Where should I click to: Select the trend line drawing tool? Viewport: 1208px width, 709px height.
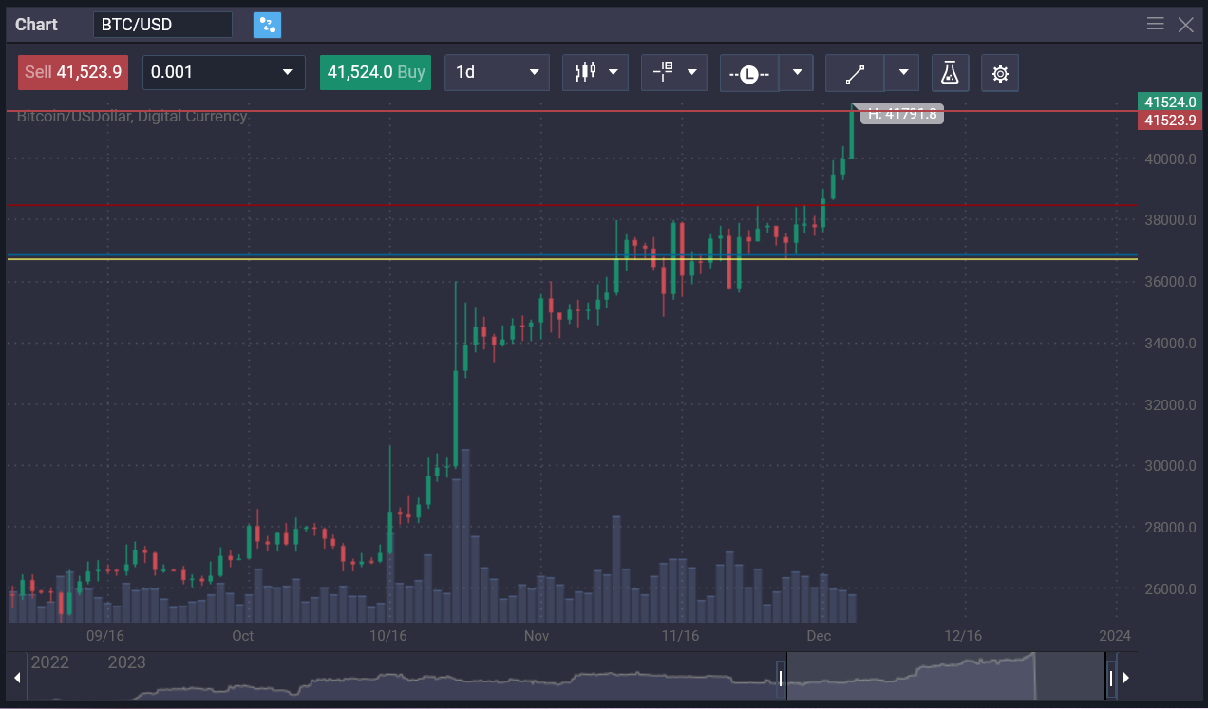(x=855, y=73)
